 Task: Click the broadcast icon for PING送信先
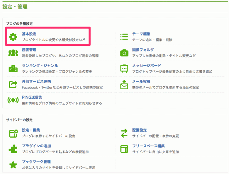[13, 100]
